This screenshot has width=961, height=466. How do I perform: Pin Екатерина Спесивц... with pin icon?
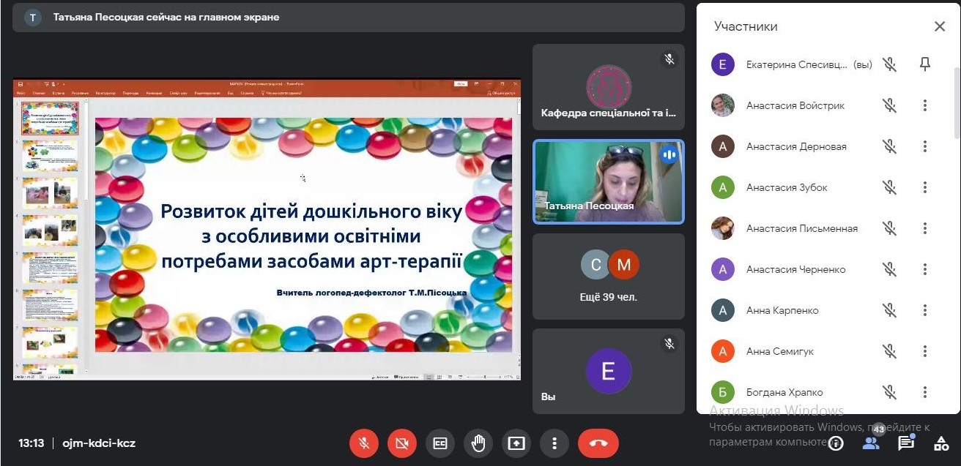pos(925,64)
